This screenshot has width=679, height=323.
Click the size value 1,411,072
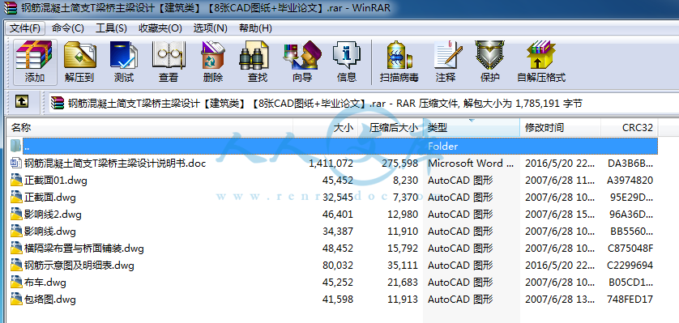point(331,163)
